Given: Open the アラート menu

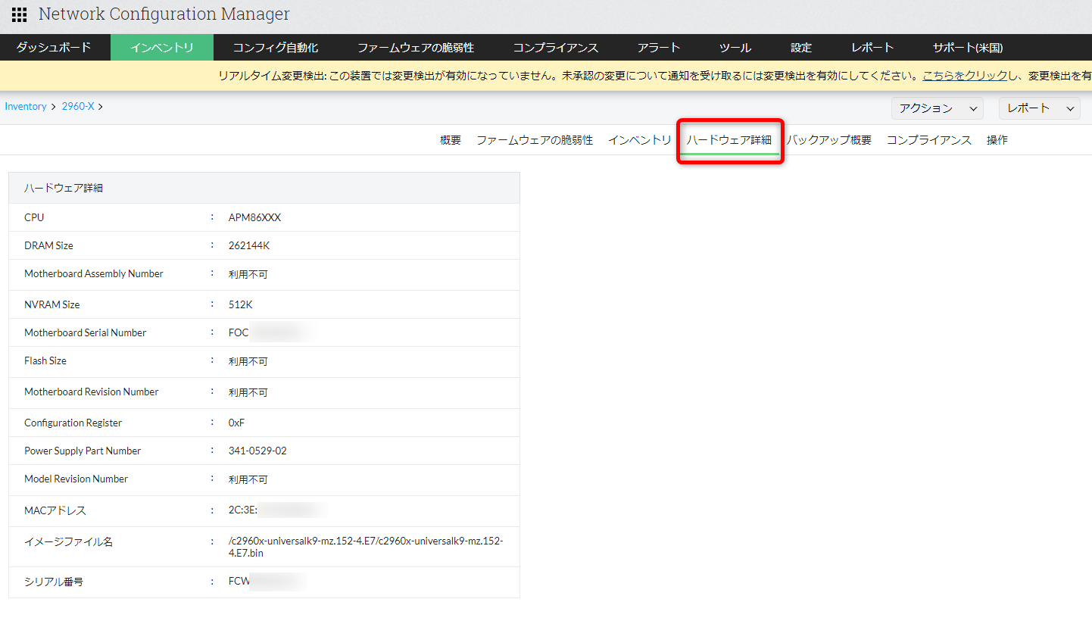Looking at the screenshot, I should tap(659, 48).
